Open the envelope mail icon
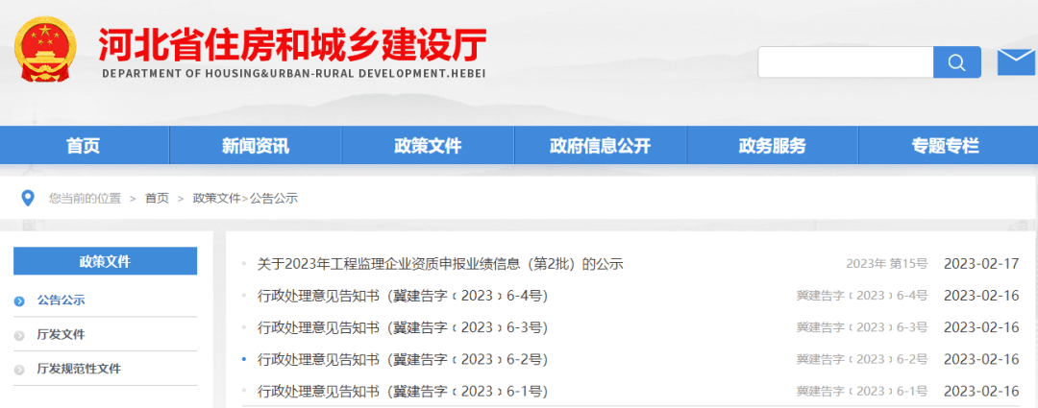This screenshot has width=1038, height=408. [1016, 61]
